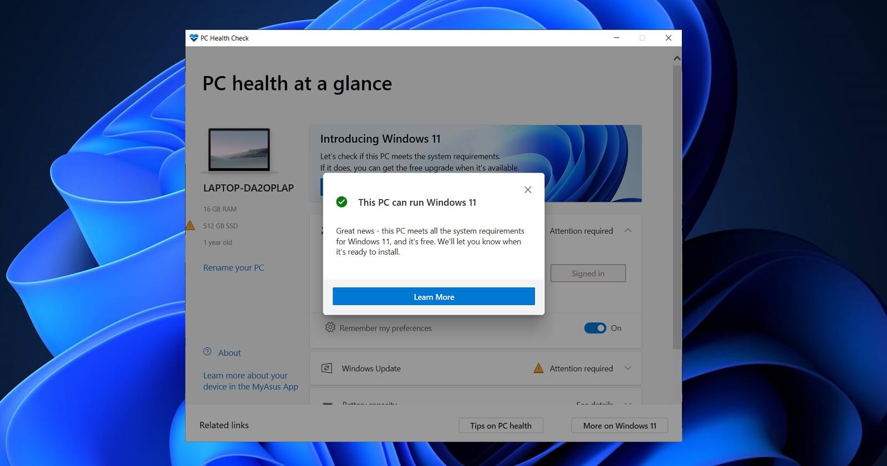The width and height of the screenshot is (887, 466).
Task: Click the Windows Update warning triangle
Action: [538, 368]
